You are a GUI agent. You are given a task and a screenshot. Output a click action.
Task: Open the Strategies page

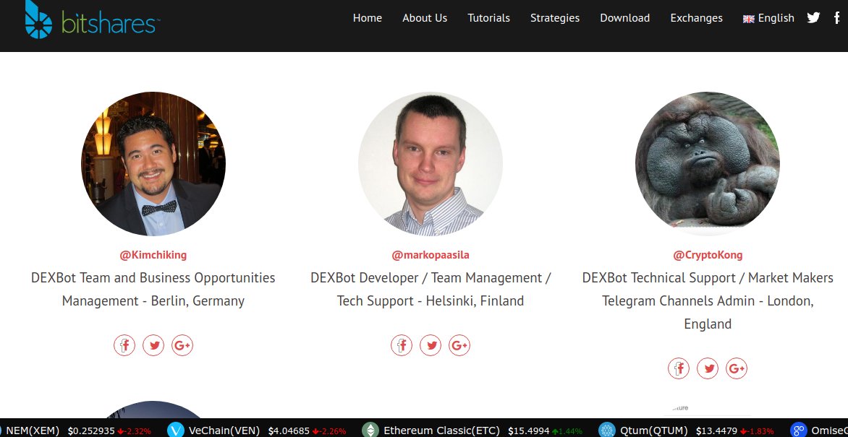(x=555, y=18)
